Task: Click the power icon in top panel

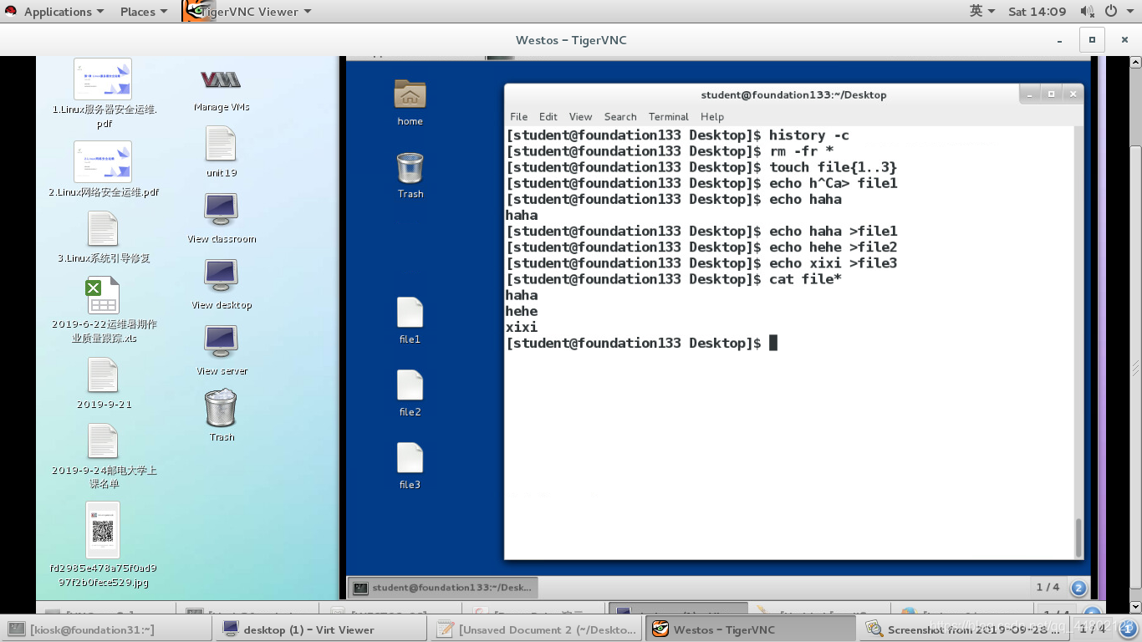Action: [1111, 11]
